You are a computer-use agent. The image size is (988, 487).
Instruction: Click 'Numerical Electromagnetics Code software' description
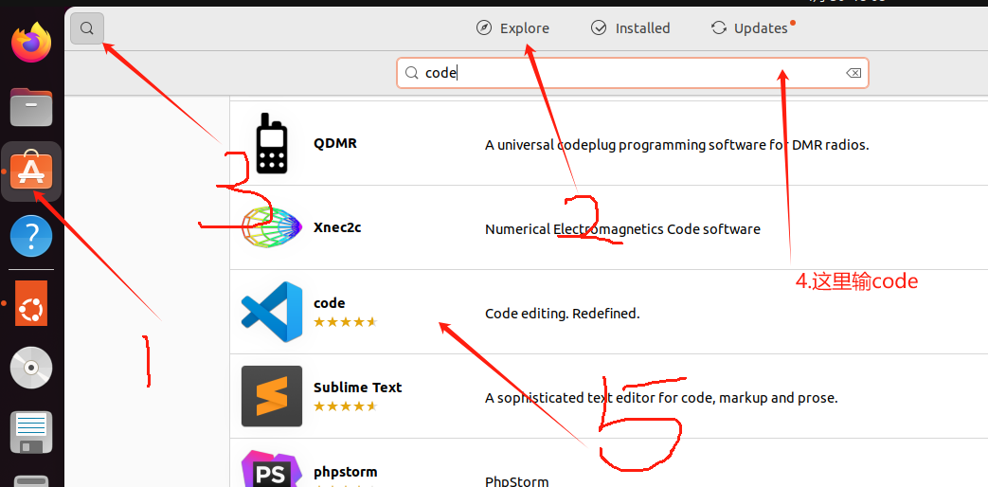tap(622, 229)
